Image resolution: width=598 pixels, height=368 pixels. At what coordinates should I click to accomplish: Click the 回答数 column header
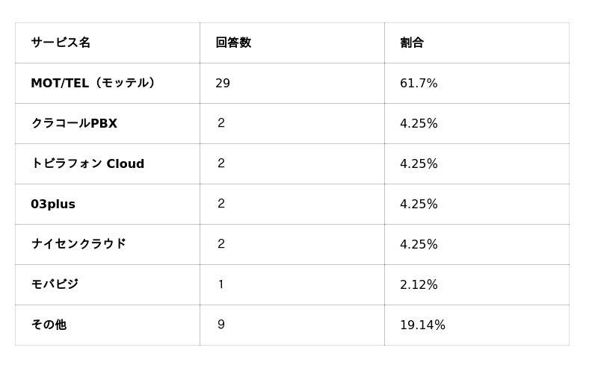pyautogui.click(x=233, y=43)
